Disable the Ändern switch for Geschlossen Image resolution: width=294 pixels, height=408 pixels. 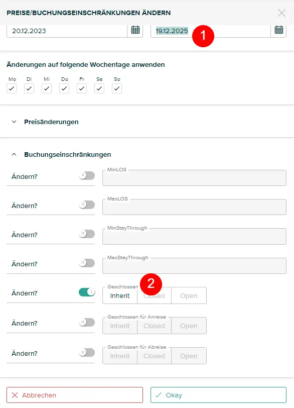pyautogui.click(x=87, y=292)
